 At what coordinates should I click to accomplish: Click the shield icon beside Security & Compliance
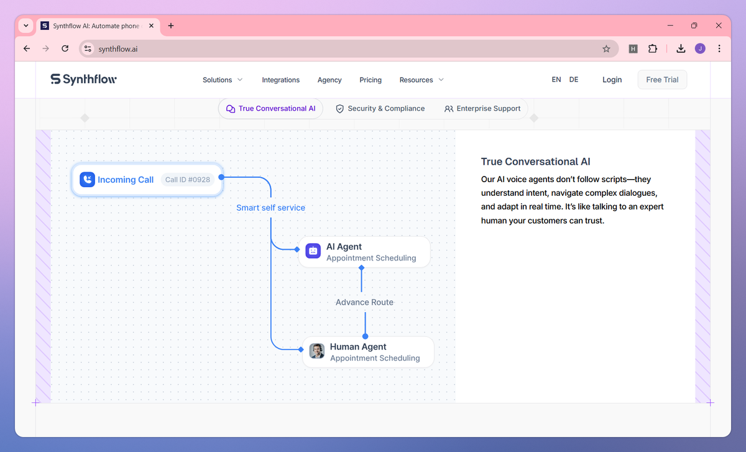point(339,108)
